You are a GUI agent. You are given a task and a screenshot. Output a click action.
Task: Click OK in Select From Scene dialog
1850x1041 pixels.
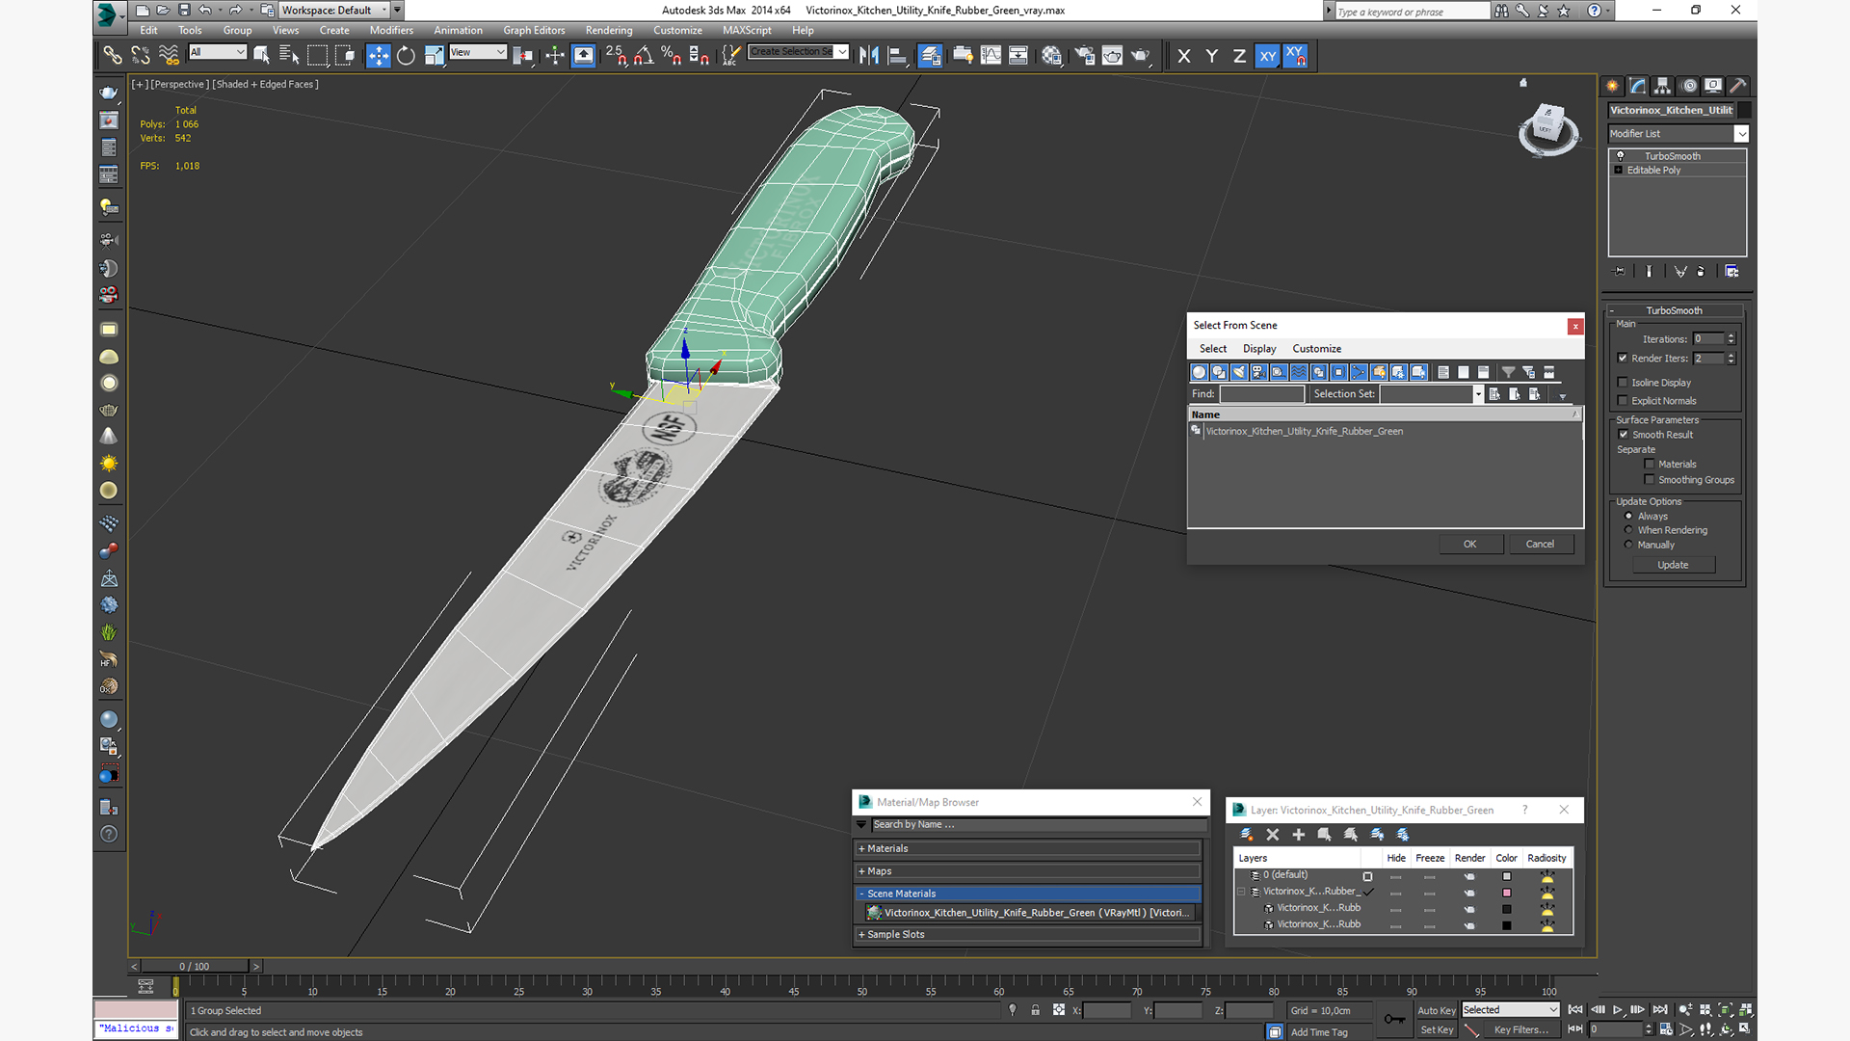(x=1470, y=545)
